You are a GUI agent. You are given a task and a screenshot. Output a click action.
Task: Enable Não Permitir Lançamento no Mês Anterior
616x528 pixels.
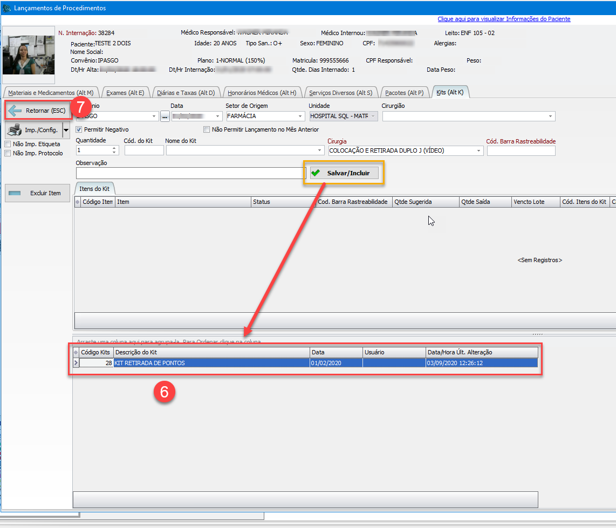click(x=207, y=129)
